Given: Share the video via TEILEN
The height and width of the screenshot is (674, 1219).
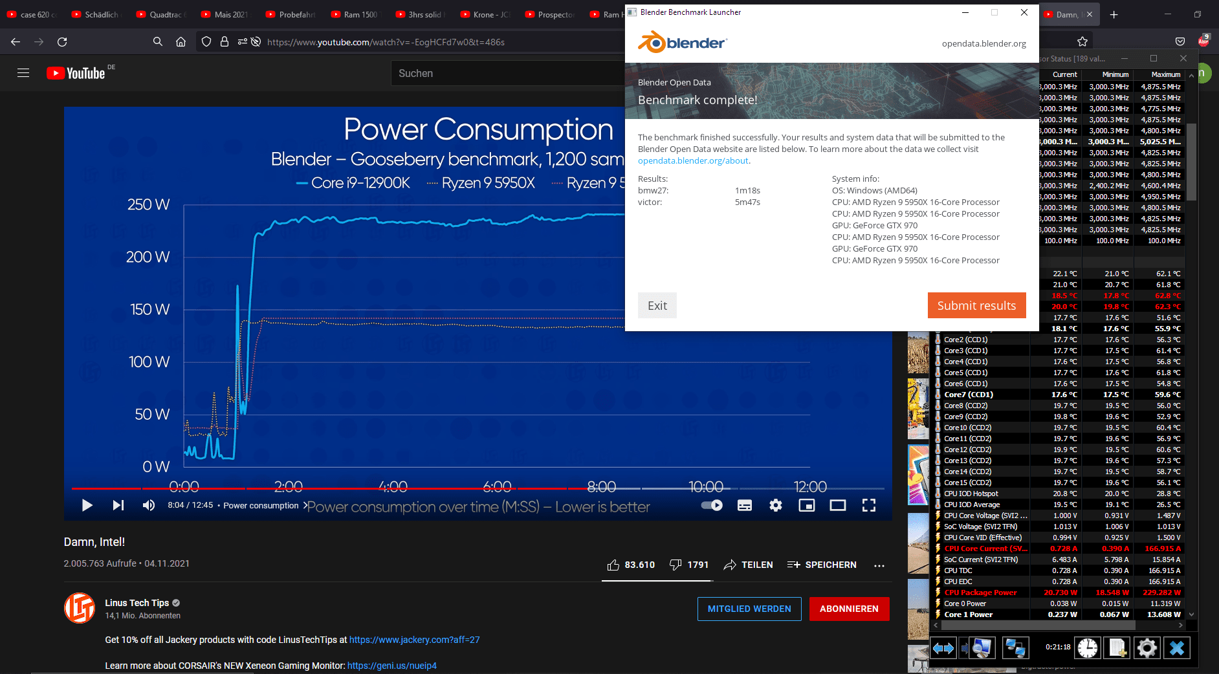Looking at the screenshot, I should (748, 565).
